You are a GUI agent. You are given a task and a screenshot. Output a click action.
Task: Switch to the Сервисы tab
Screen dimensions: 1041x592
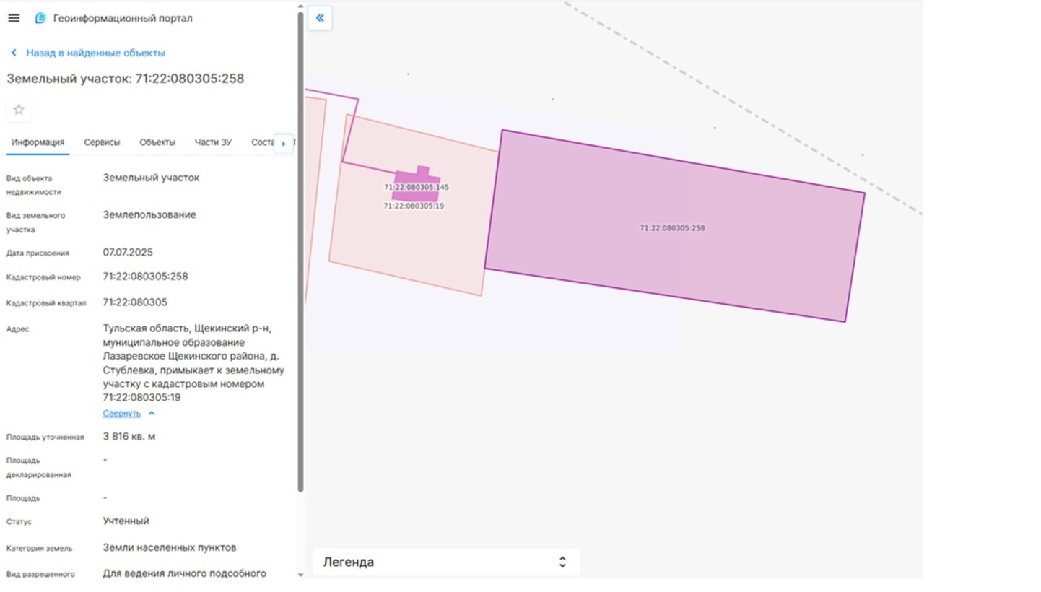(102, 142)
